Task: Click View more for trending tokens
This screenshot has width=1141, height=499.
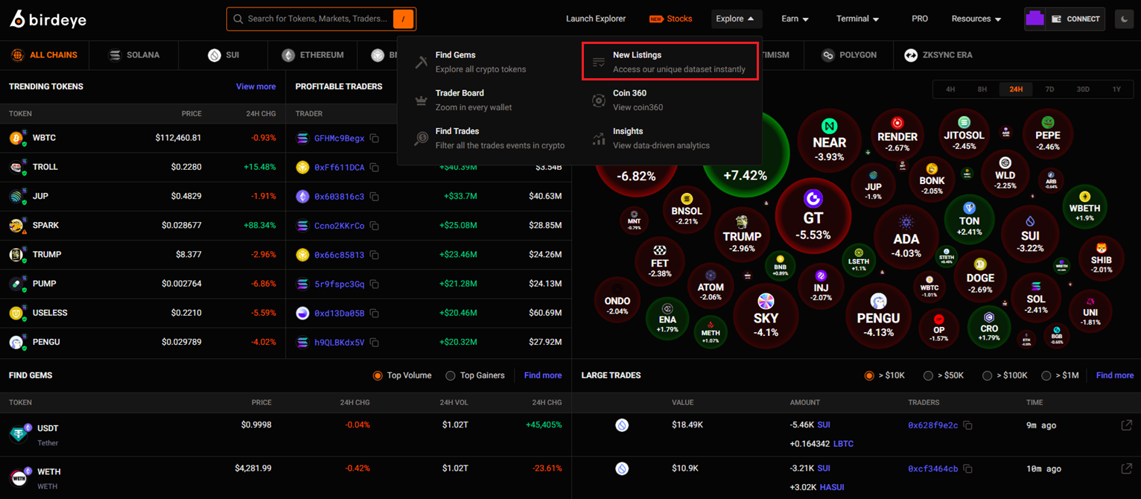Action: click(x=255, y=86)
